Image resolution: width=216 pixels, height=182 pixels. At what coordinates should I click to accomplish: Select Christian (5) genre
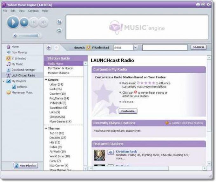(57, 117)
